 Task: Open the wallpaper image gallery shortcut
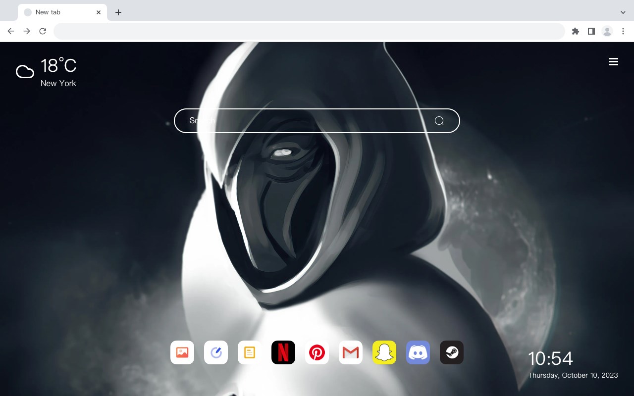click(x=182, y=352)
